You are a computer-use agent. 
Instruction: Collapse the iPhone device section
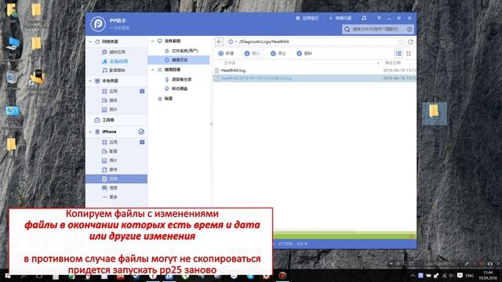pos(90,132)
